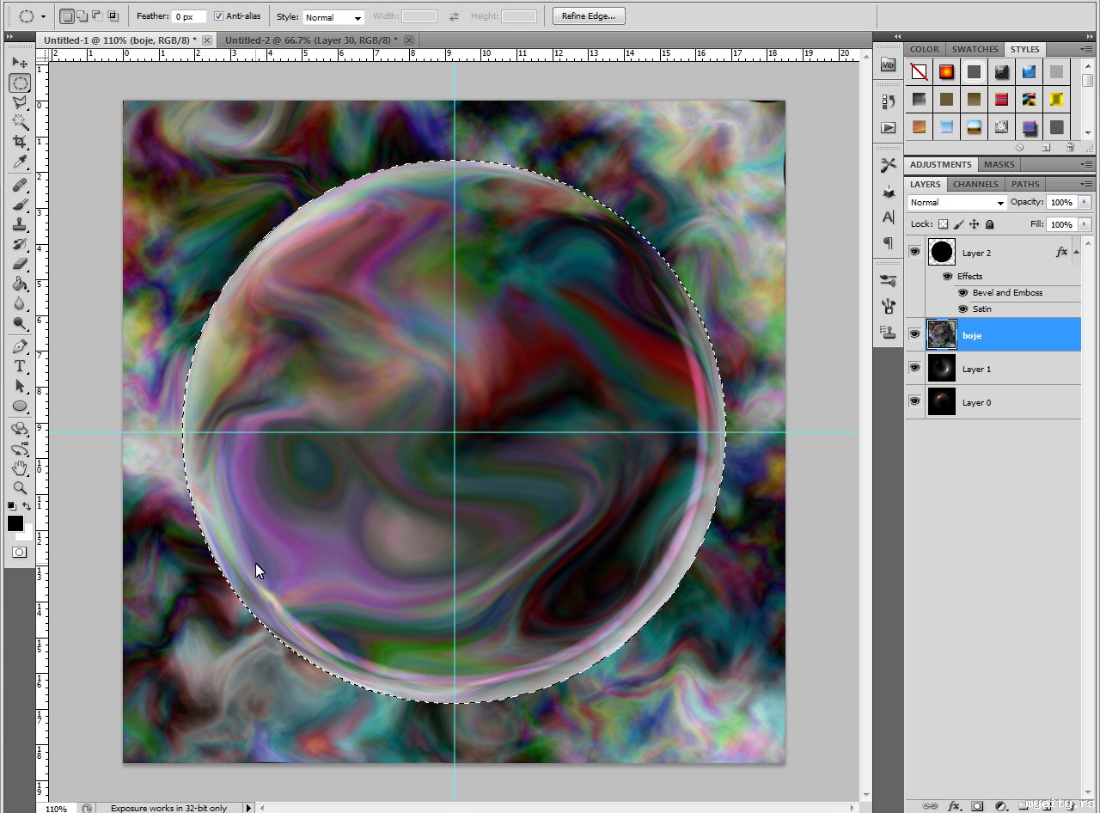Viewport: 1100px width, 813px height.
Task: Switch to the Untitled-2 document tab
Action: [311, 40]
